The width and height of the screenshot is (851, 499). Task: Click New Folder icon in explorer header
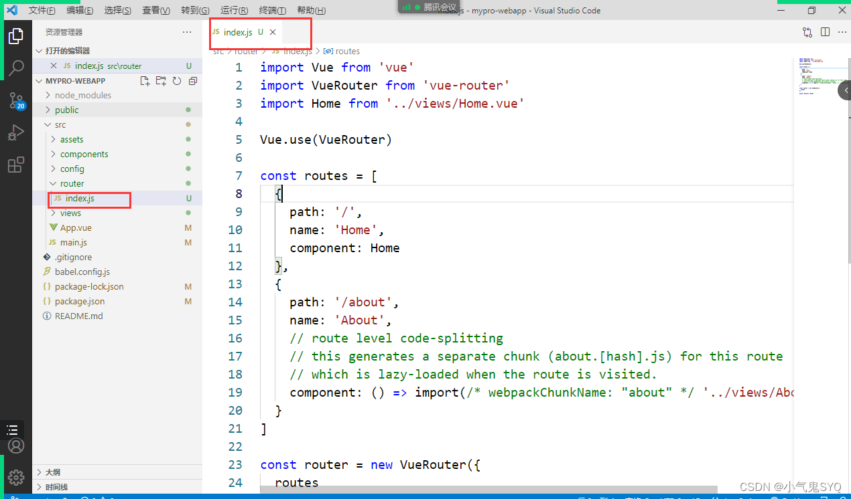161,81
